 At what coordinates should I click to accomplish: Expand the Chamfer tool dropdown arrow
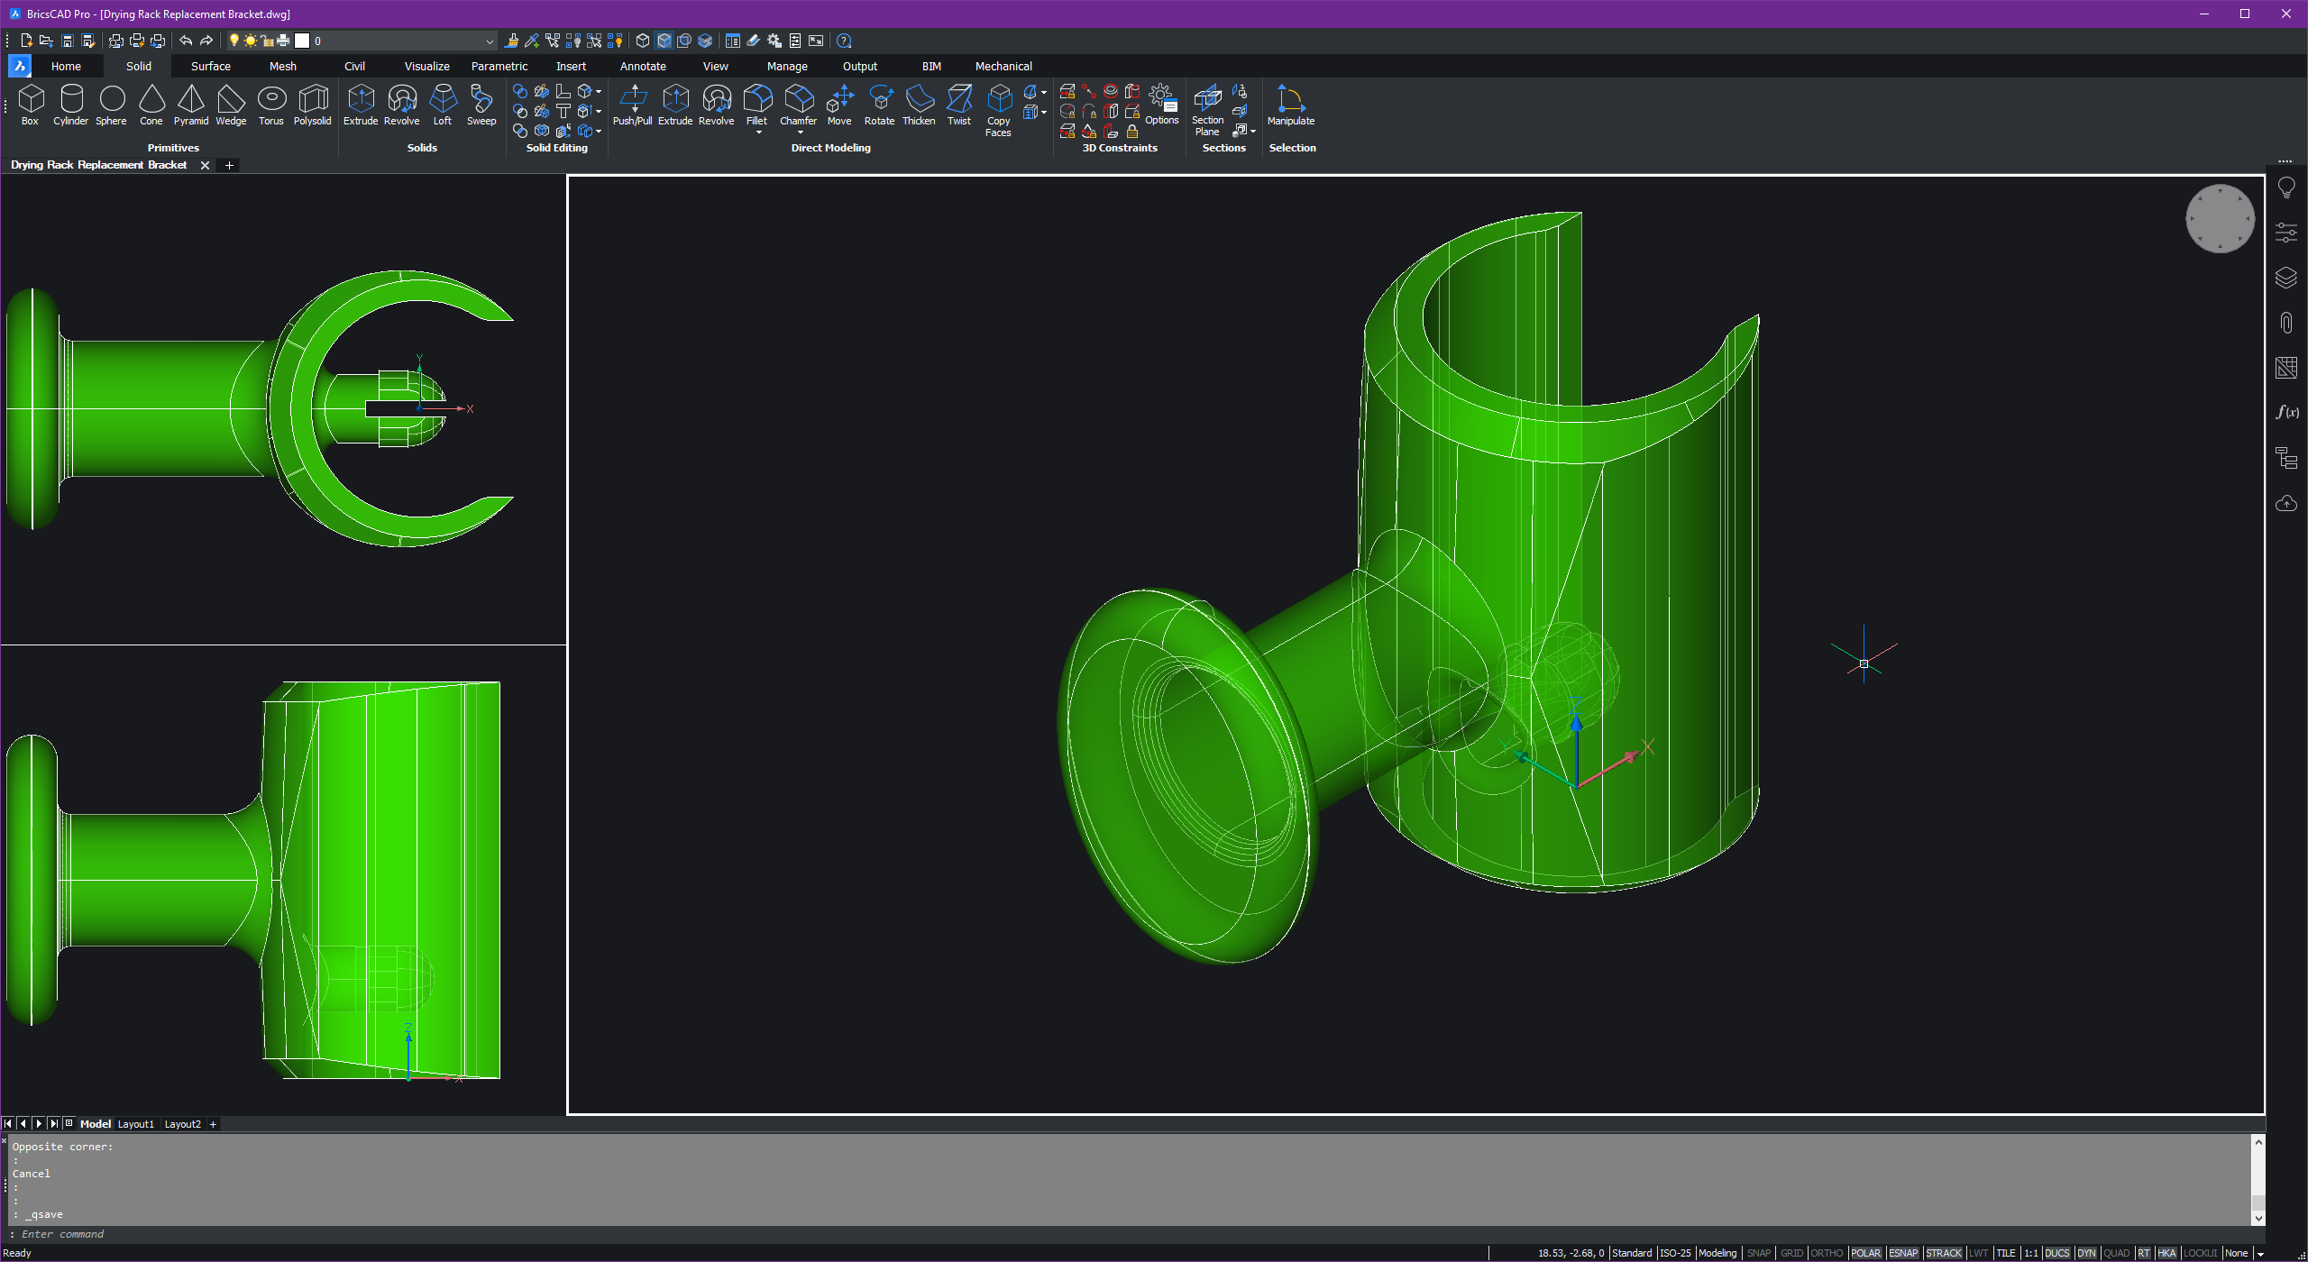pos(799,131)
